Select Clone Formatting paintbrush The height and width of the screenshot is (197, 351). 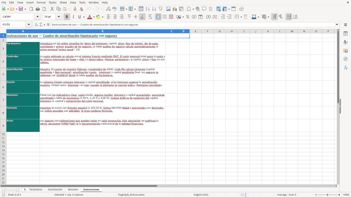point(75,9)
